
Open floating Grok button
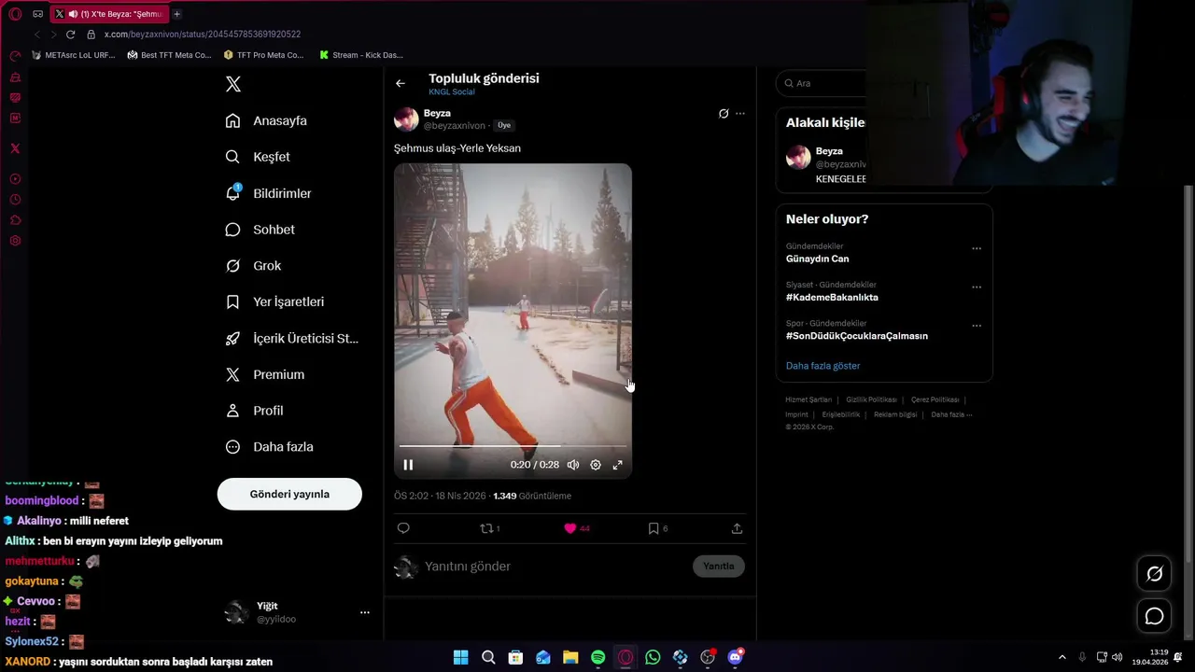tap(1155, 574)
